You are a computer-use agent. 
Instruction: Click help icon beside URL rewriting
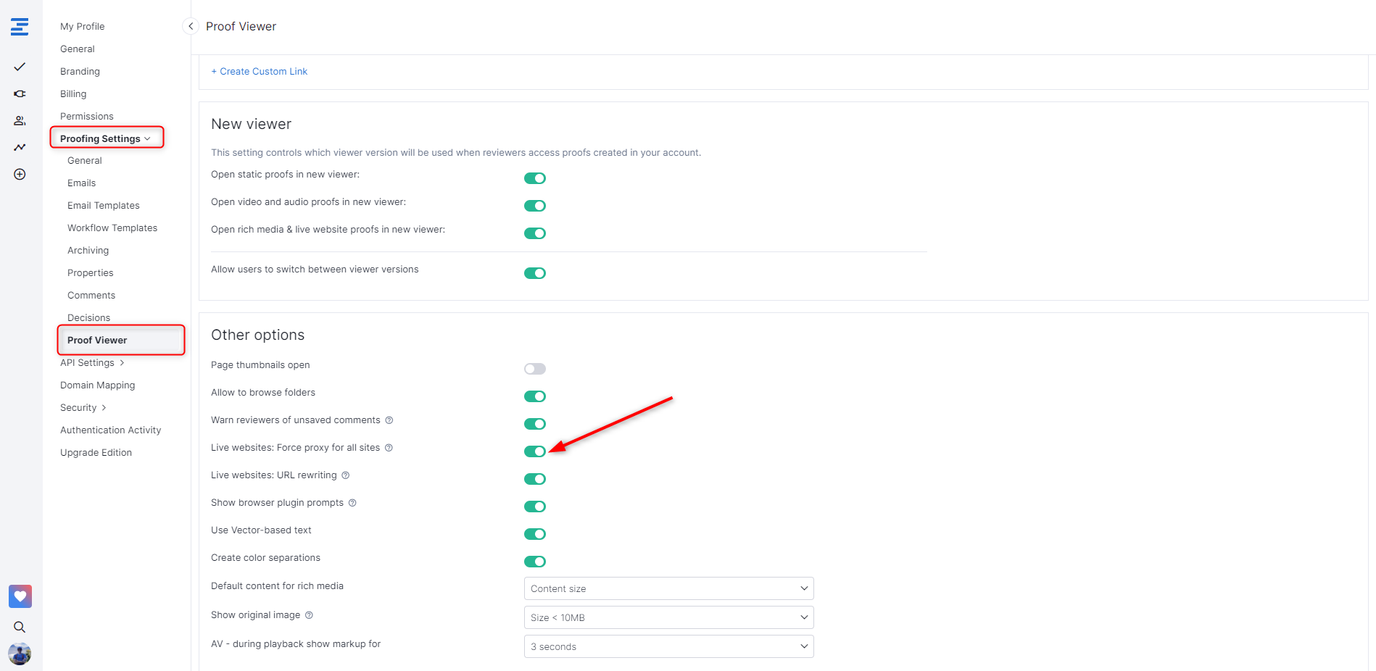click(346, 475)
